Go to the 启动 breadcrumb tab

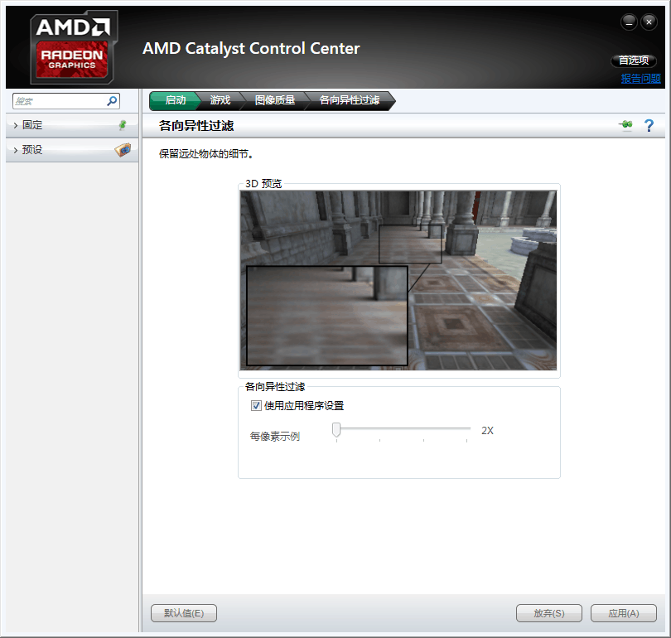click(x=175, y=100)
